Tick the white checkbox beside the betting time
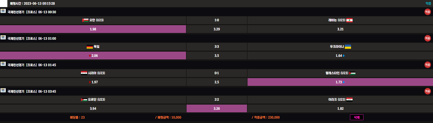The width and height of the screenshot is (433, 123). [4, 3]
